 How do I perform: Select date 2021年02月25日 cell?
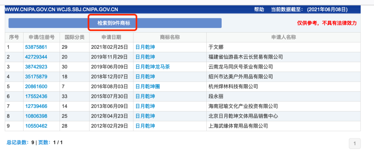click(112, 47)
